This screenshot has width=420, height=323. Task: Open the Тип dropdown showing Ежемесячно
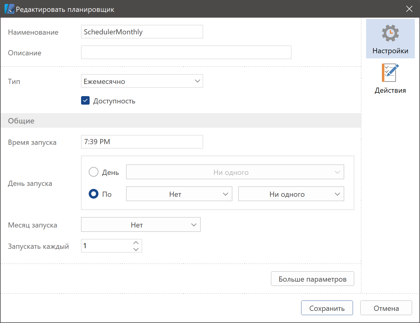pyautogui.click(x=142, y=81)
